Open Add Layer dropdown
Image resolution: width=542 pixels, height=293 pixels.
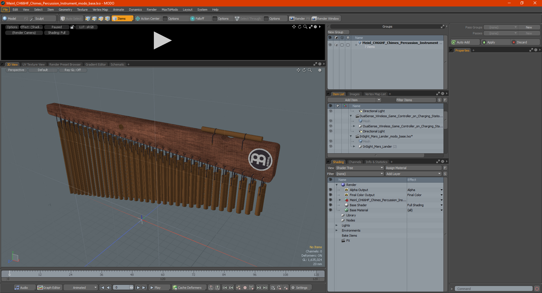pyautogui.click(x=413, y=174)
